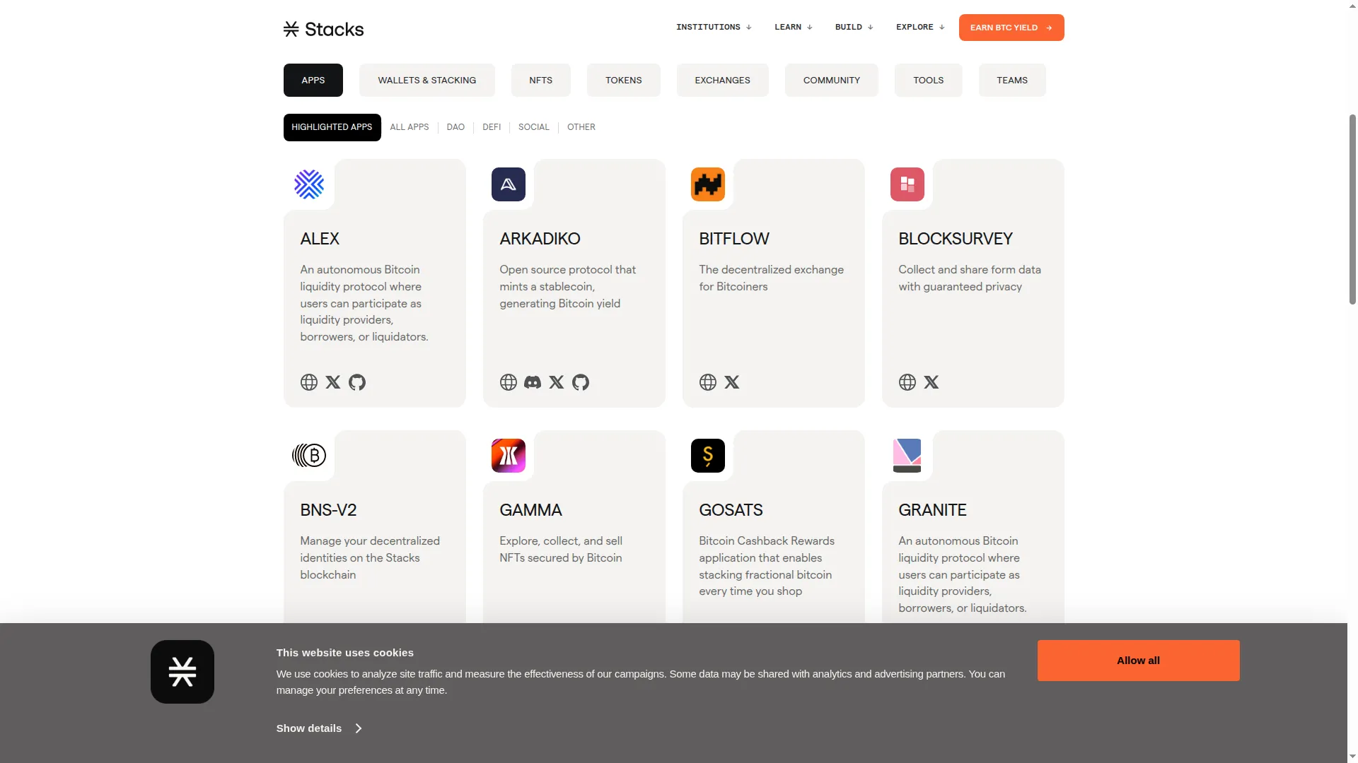The image size is (1358, 763).
Task: Open ALEX GitHub repository icon
Action: 357,382
